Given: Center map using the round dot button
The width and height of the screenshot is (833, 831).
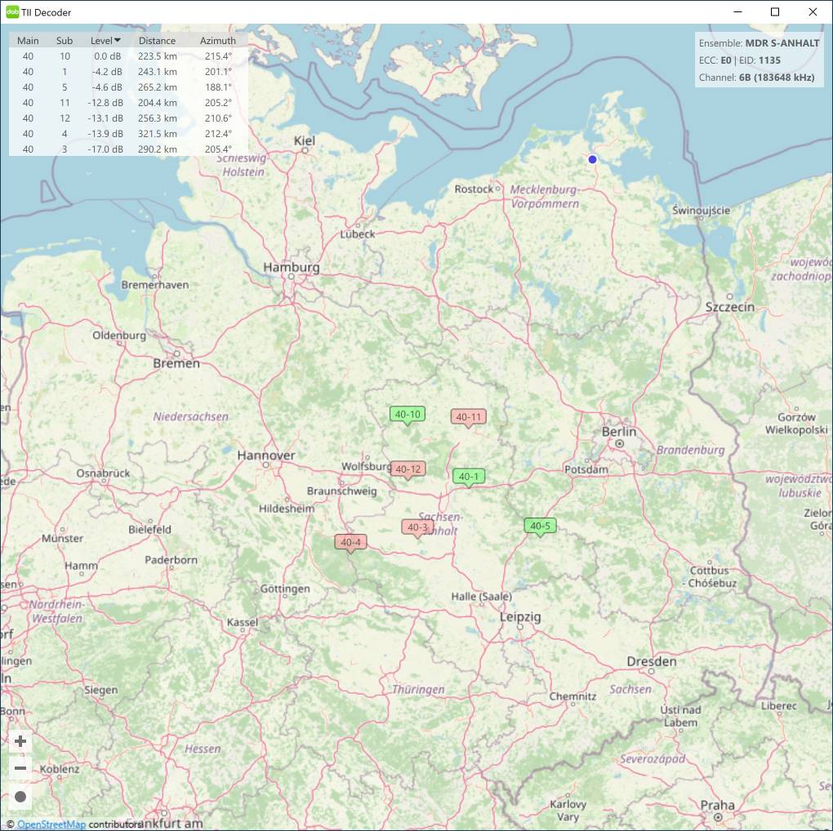Looking at the screenshot, I should tap(20, 796).
